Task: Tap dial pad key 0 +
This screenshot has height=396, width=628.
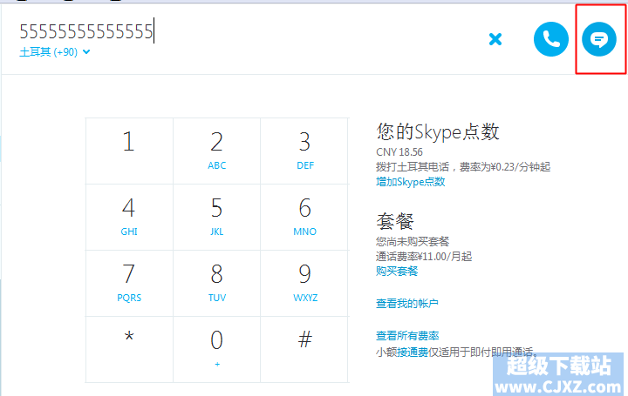Action: pyautogui.click(x=216, y=350)
